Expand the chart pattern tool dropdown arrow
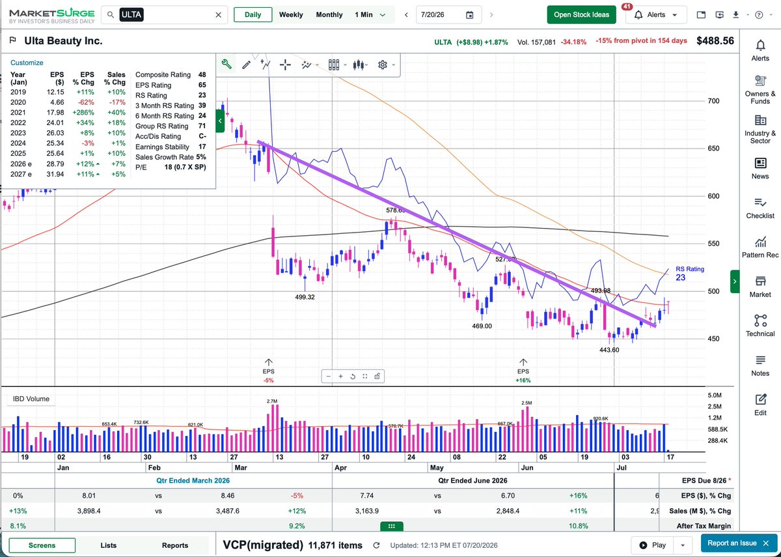The height and width of the screenshot is (557, 781). 317,65
